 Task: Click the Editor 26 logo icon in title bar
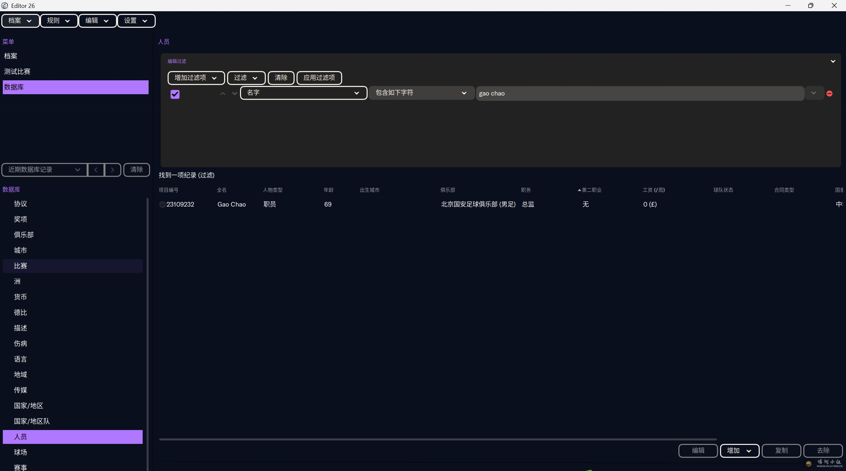[x=5, y=5]
